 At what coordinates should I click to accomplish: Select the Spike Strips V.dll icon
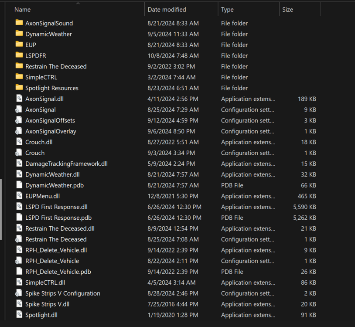click(19, 304)
